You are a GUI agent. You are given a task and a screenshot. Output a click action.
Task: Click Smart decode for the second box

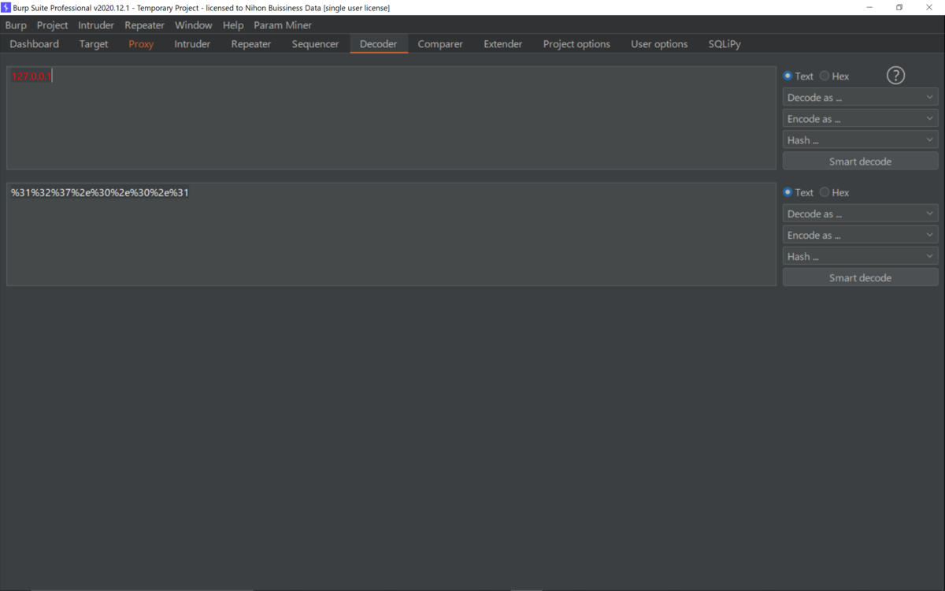(860, 277)
